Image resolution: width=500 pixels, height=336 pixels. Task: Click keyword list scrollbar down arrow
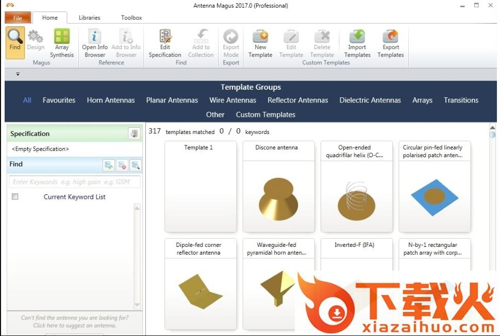[x=137, y=305]
